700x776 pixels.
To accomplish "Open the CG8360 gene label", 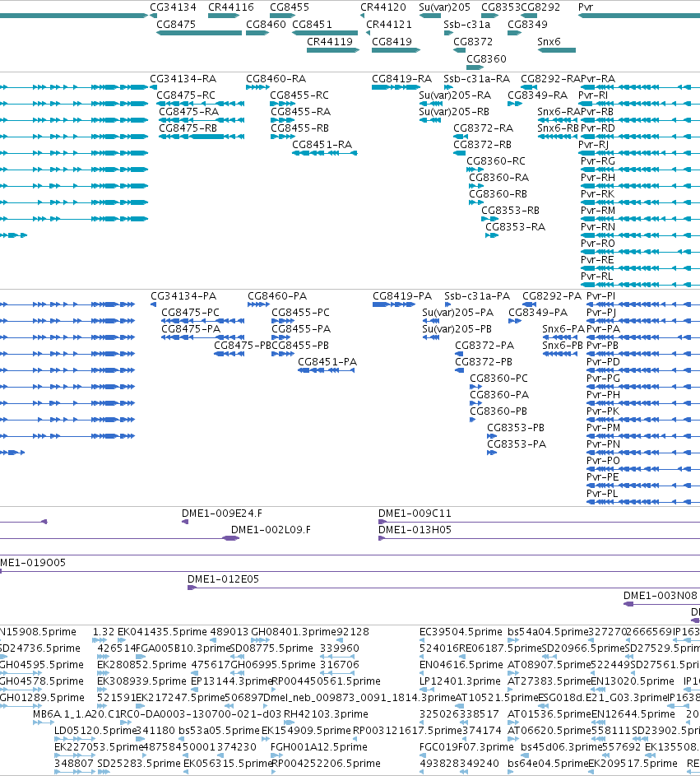I will click(487, 59).
